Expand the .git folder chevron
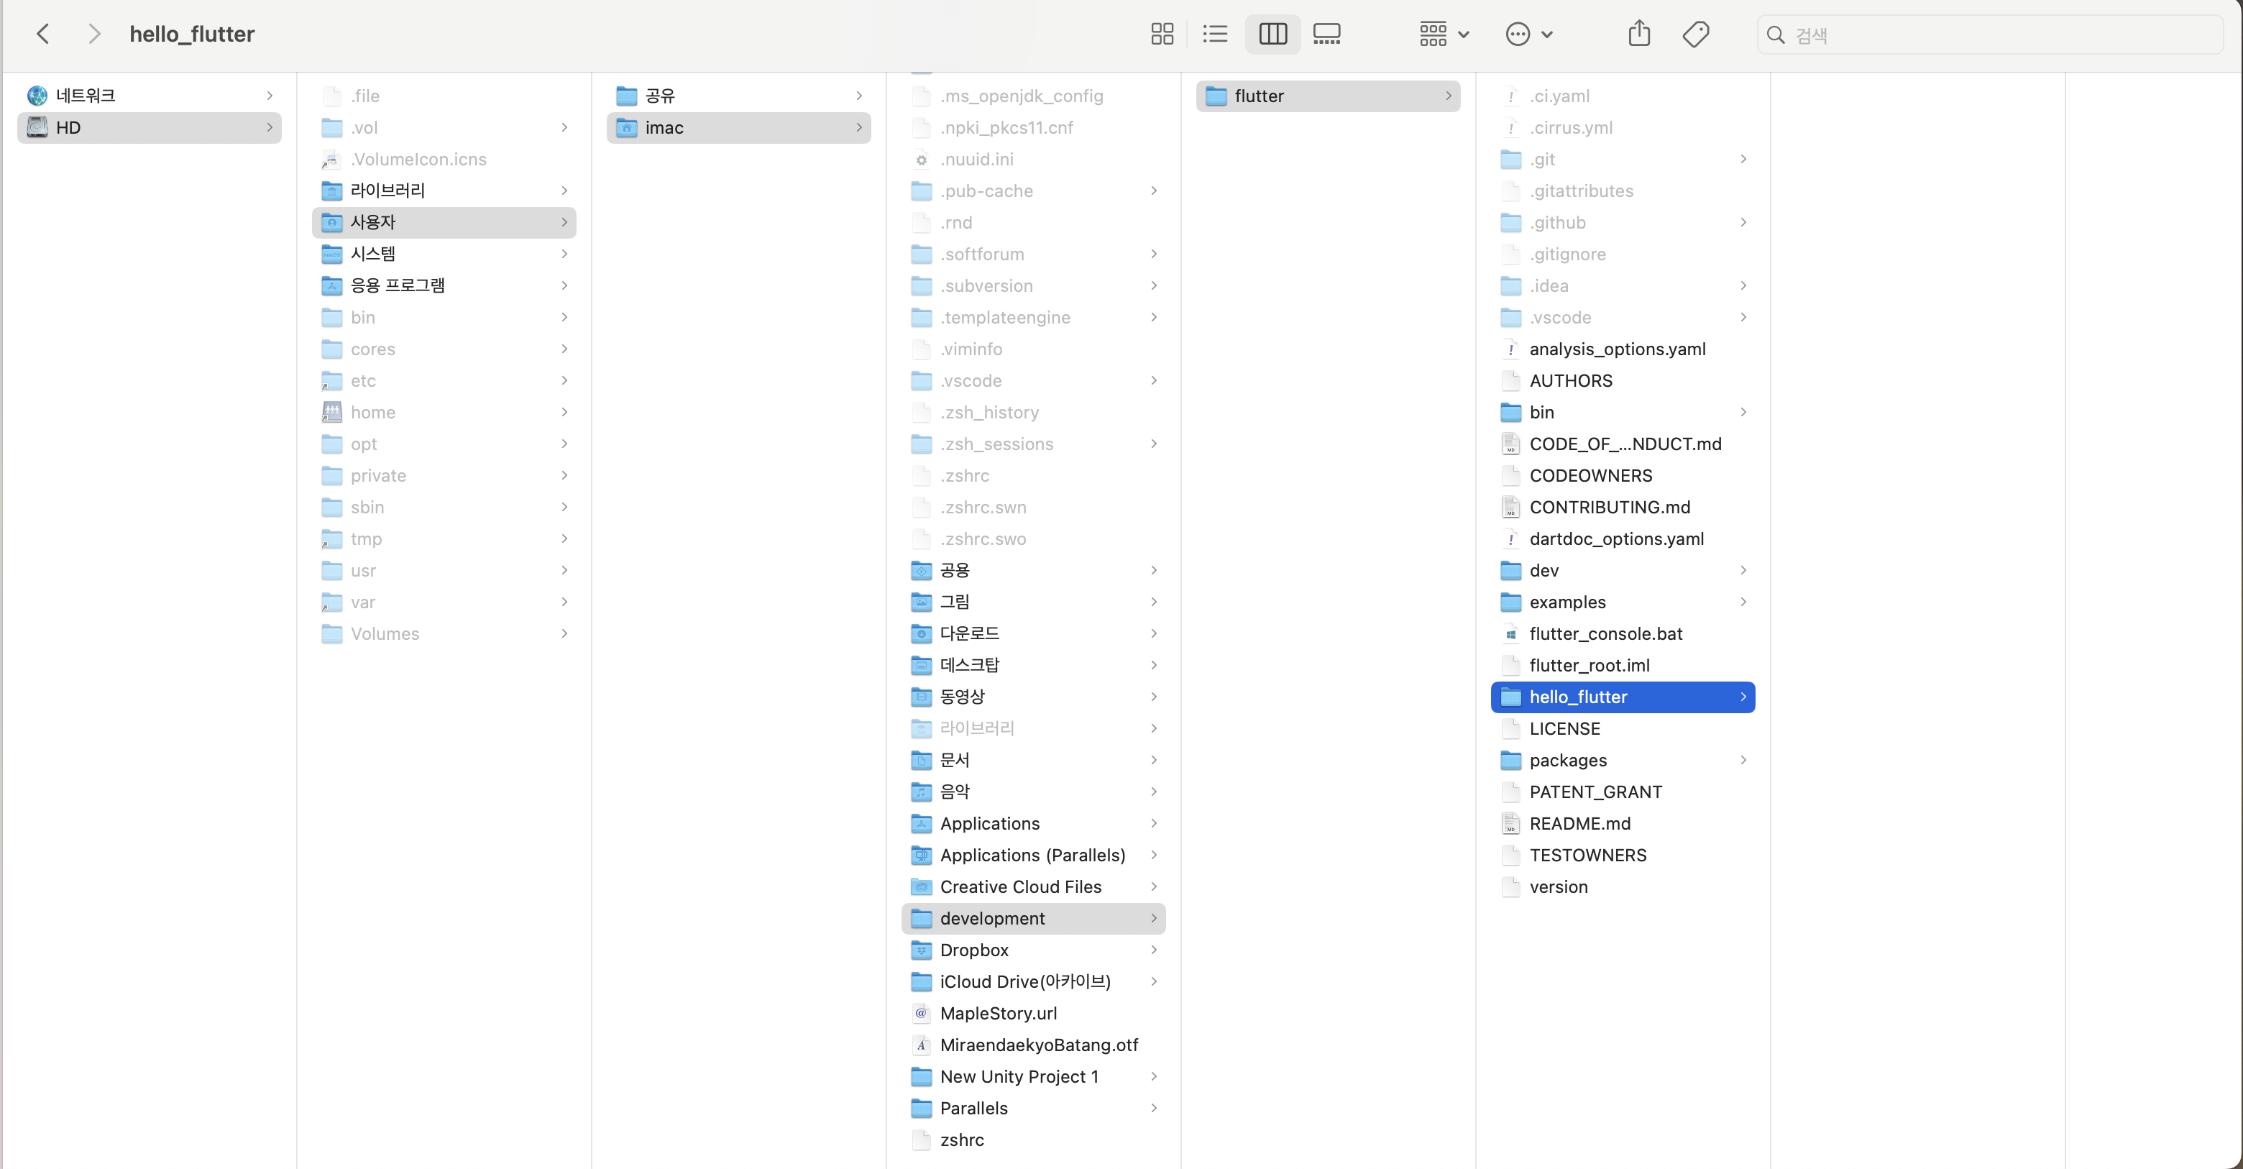Image resolution: width=2243 pixels, height=1169 pixels. point(1743,159)
